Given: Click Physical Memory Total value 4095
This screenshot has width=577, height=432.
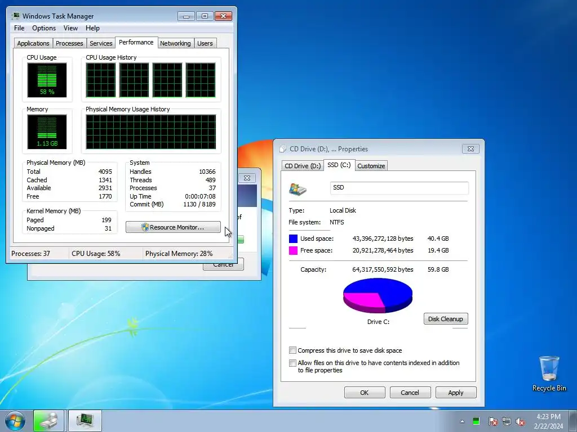Looking at the screenshot, I should 105,172.
